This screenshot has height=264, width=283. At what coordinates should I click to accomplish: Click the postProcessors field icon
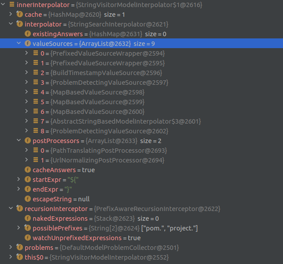click(x=28, y=140)
